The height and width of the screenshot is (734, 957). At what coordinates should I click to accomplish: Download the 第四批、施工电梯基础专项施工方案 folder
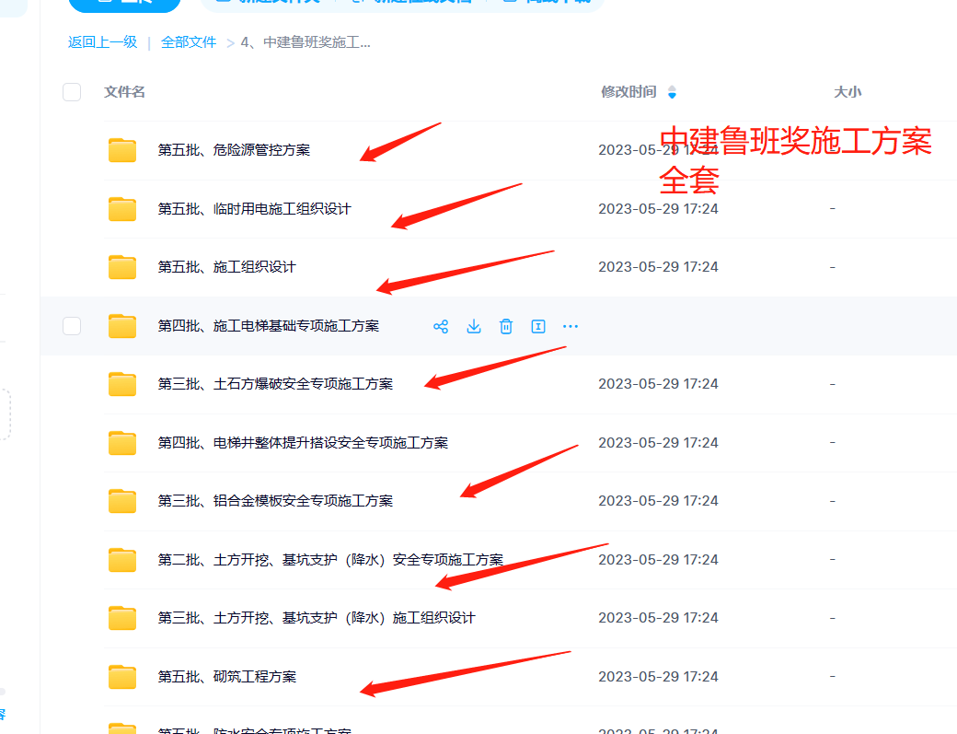click(474, 327)
